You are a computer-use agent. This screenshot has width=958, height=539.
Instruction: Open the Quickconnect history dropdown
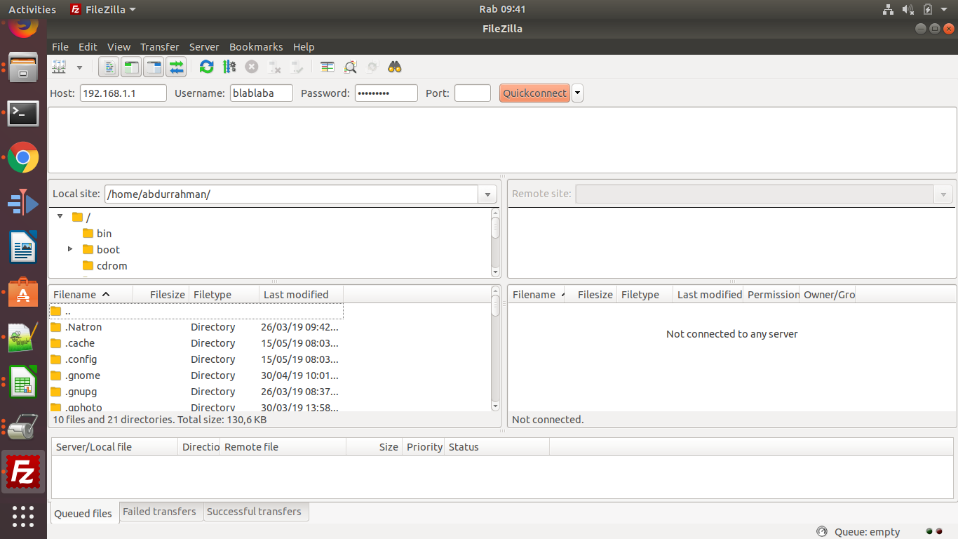[x=577, y=93]
